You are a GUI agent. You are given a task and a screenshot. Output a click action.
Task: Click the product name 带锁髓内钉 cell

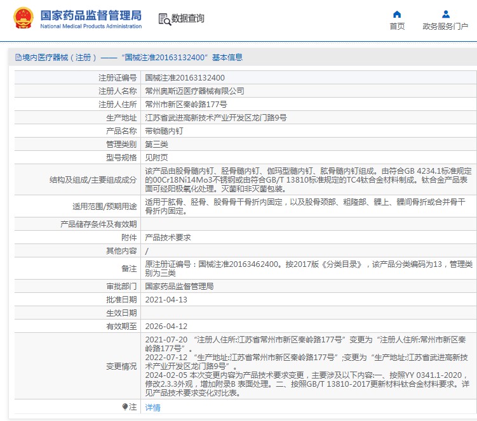pos(309,131)
